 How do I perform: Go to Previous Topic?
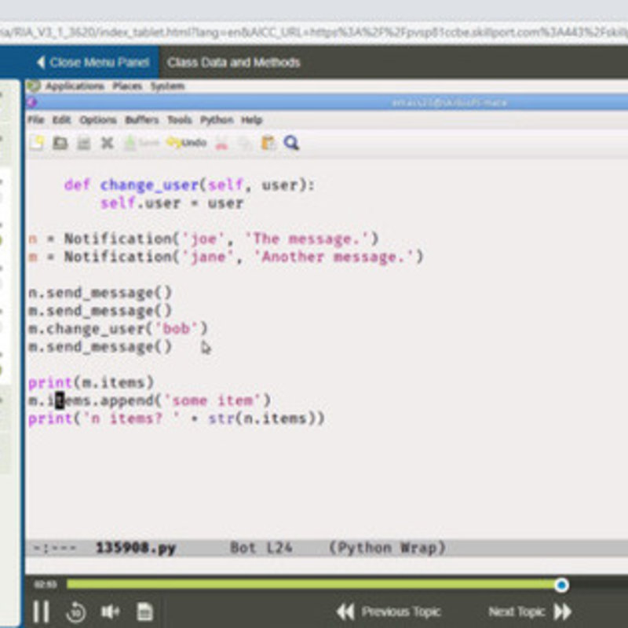(388, 612)
